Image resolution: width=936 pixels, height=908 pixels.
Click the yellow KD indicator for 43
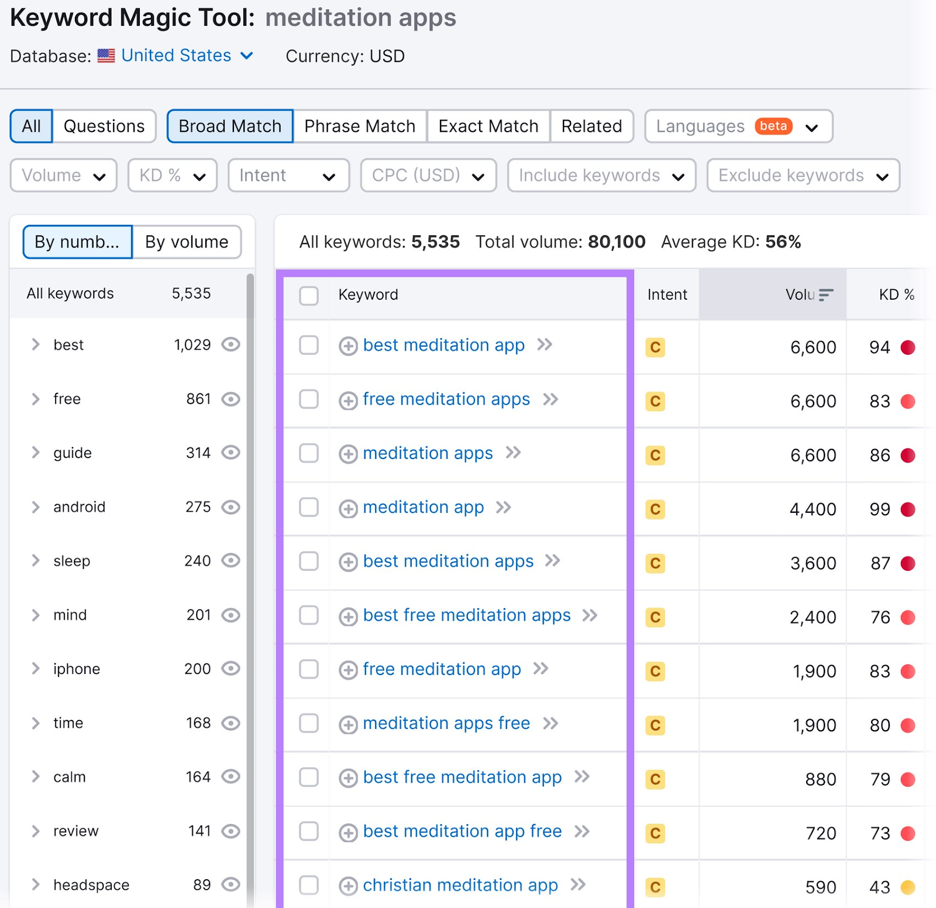point(908,888)
